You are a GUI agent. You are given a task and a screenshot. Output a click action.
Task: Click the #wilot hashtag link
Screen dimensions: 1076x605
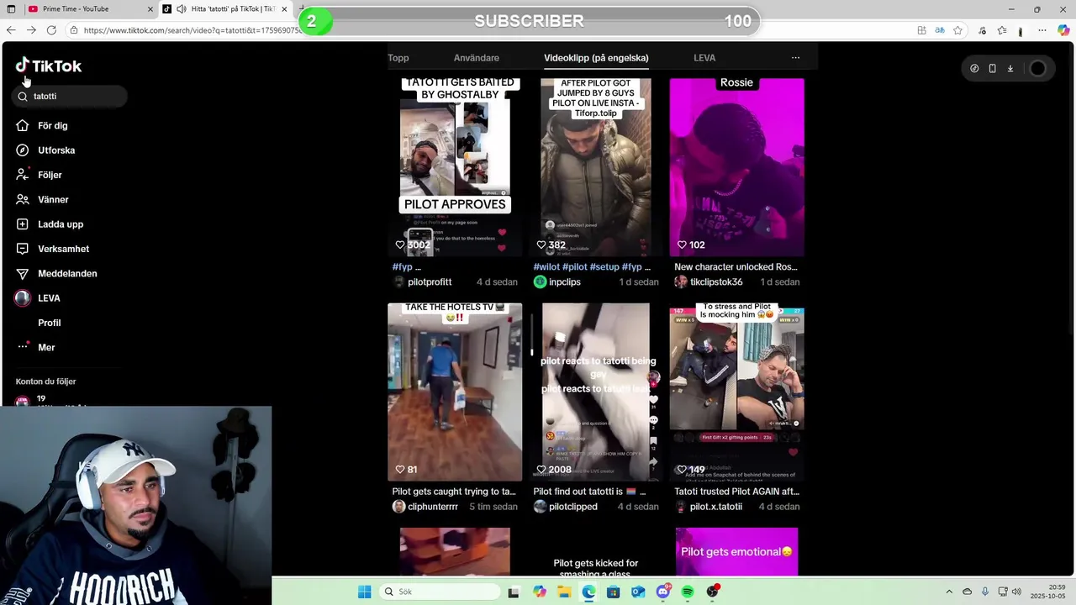[546, 267]
